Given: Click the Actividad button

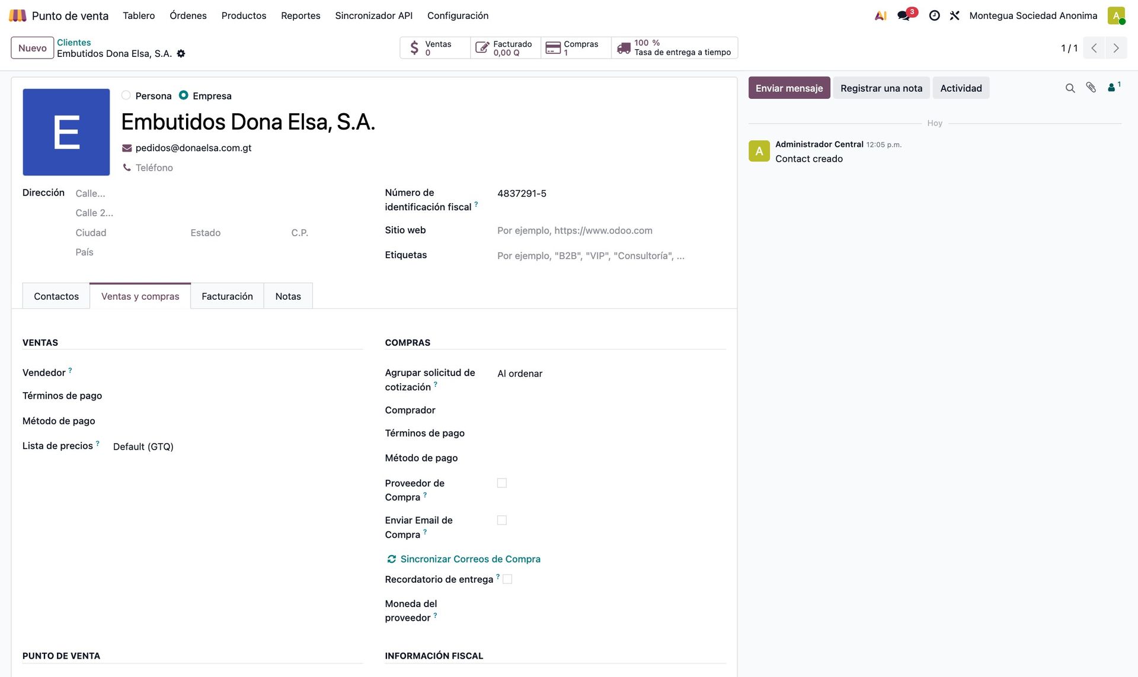Looking at the screenshot, I should (x=961, y=88).
